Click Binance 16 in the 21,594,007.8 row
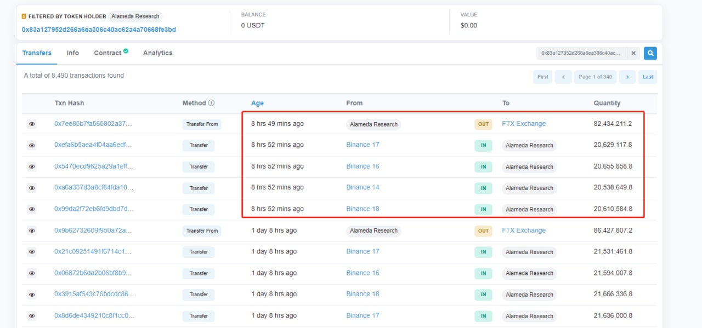The height and width of the screenshot is (328, 702). coord(363,273)
